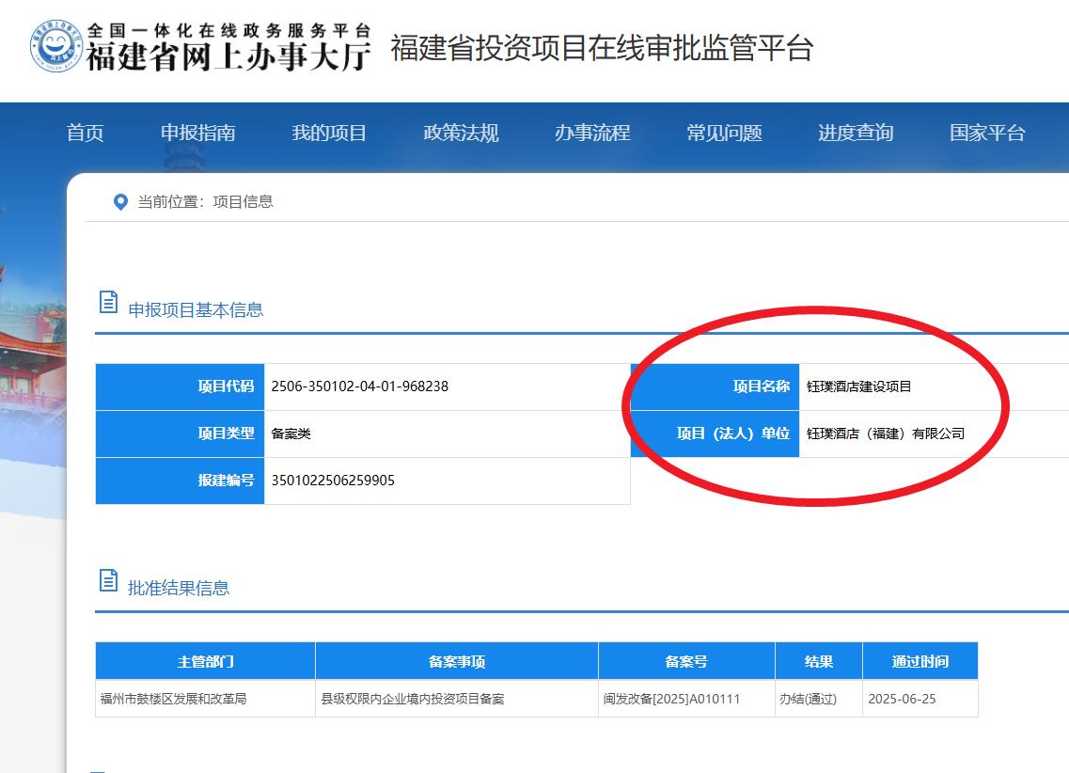Click the 备案事项 column header

coord(457,661)
